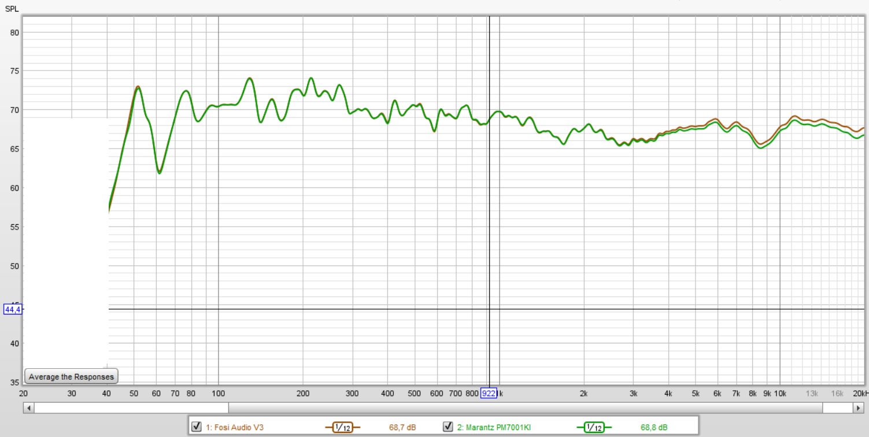Click the 60 SPL axis label
869x437 pixels.
[x=15, y=188]
